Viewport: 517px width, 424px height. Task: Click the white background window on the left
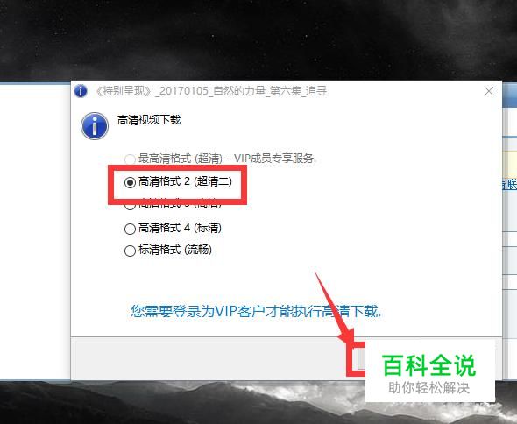[x=35, y=231]
